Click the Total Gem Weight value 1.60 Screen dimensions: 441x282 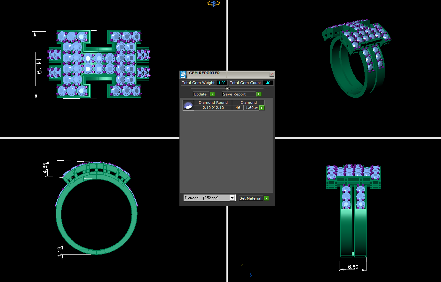point(222,83)
